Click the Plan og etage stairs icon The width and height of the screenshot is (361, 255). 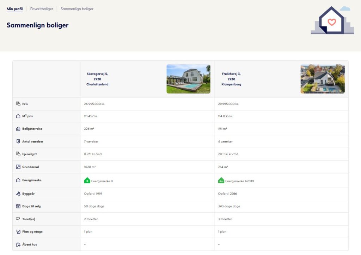point(18,231)
